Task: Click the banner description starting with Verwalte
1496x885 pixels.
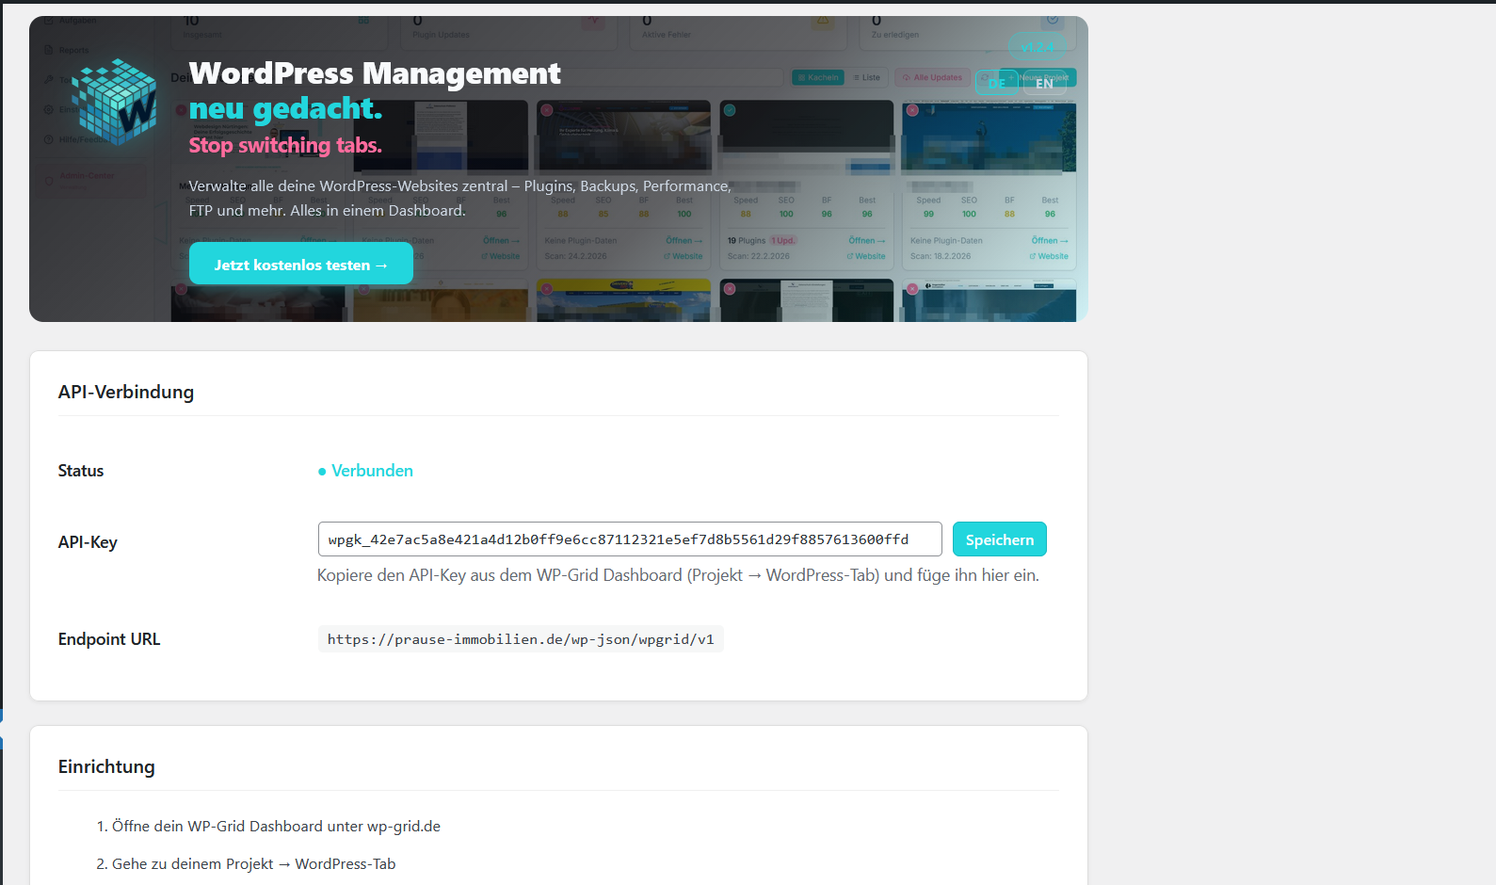Action: (459, 198)
